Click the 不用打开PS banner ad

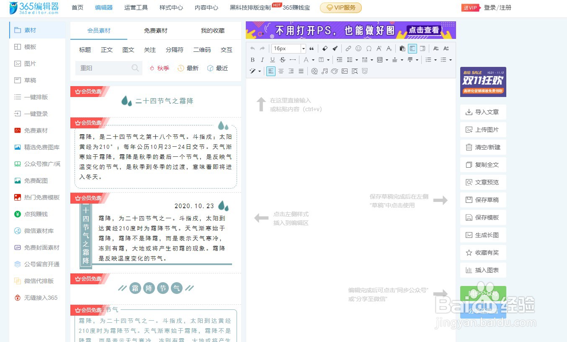[x=351, y=30]
